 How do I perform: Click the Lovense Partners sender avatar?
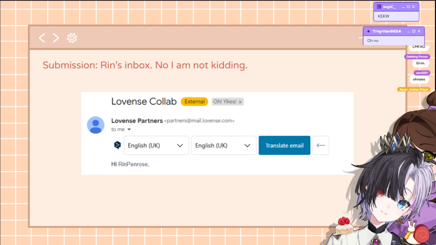tap(96, 125)
